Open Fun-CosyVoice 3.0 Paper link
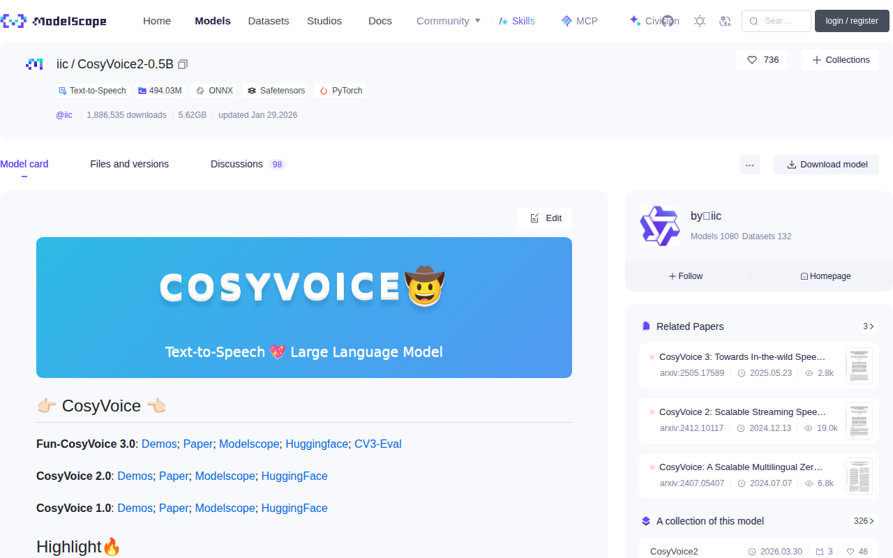893x558 pixels. 198,444
